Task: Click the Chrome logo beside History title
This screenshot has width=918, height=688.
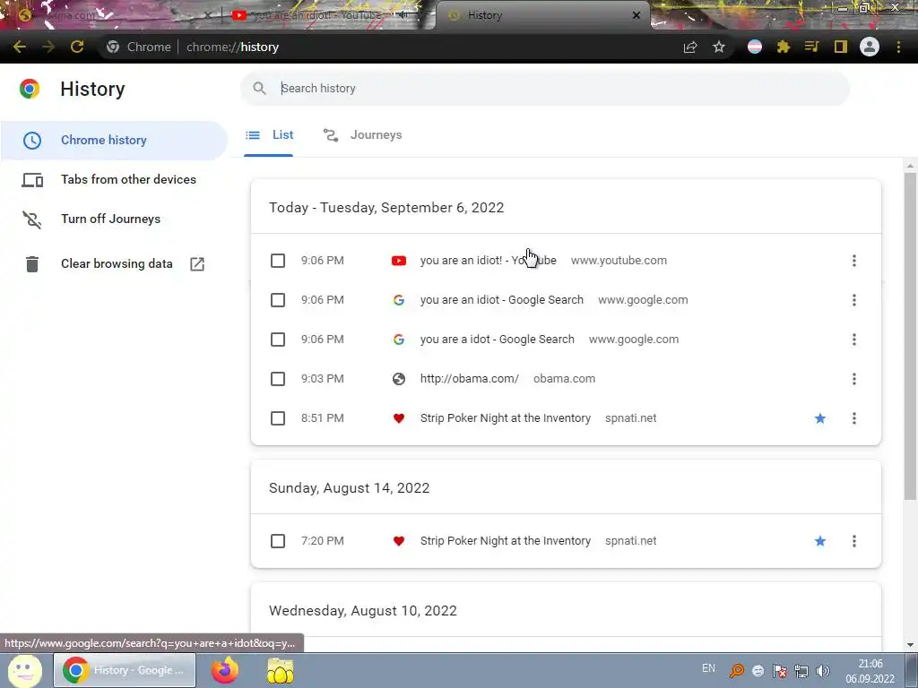Action: tap(30, 89)
